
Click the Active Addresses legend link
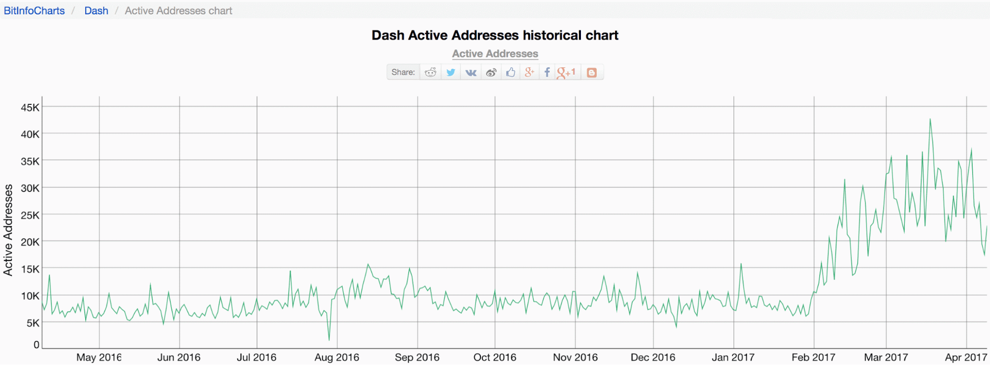pos(495,54)
